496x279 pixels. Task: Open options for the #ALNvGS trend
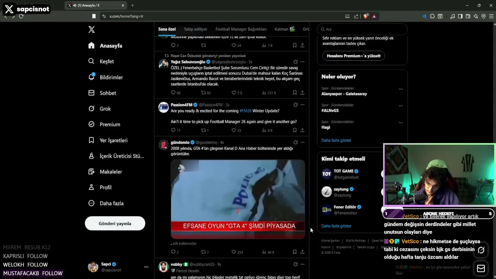(401, 106)
